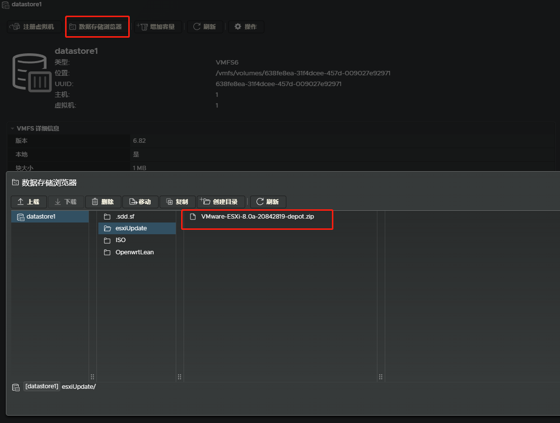
Task: Refresh the file browser with its 刷新 button
Action: point(268,202)
